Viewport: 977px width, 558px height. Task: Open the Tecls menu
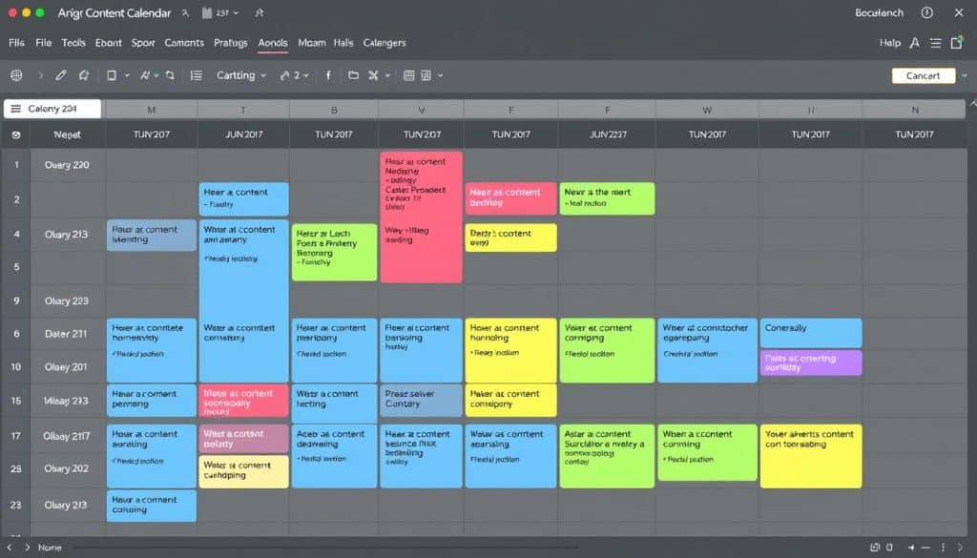(x=73, y=42)
